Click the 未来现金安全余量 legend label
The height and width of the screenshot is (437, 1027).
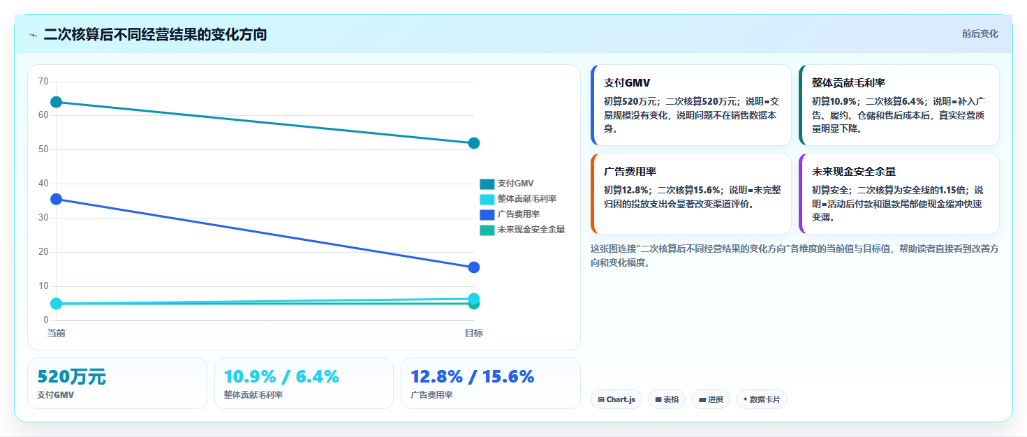point(531,230)
